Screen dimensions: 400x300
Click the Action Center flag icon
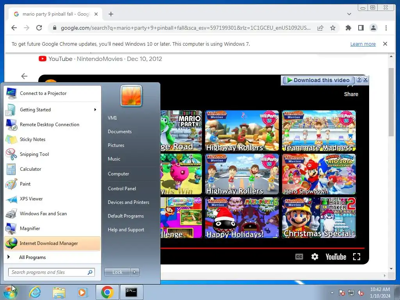(342, 293)
